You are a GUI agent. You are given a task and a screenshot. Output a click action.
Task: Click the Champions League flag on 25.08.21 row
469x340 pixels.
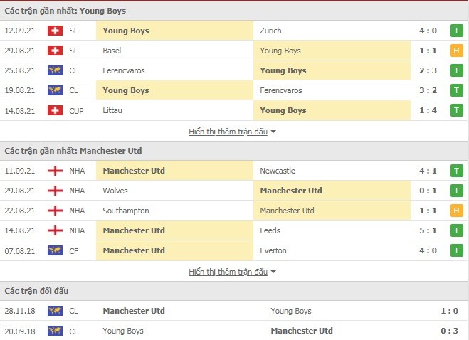point(55,70)
